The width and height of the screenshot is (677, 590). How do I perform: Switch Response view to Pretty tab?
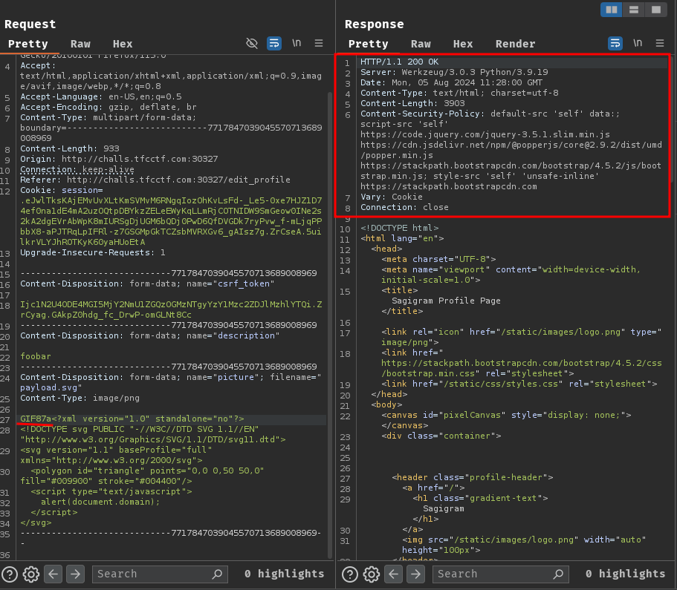pos(369,44)
